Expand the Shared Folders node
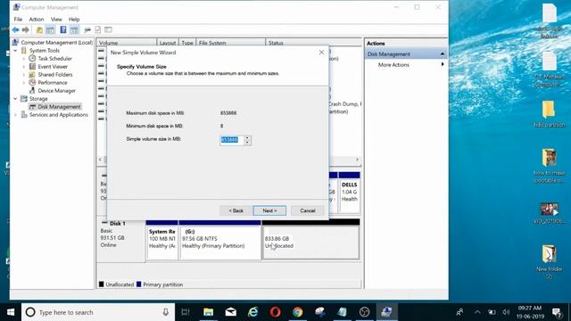 click(24, 75)
